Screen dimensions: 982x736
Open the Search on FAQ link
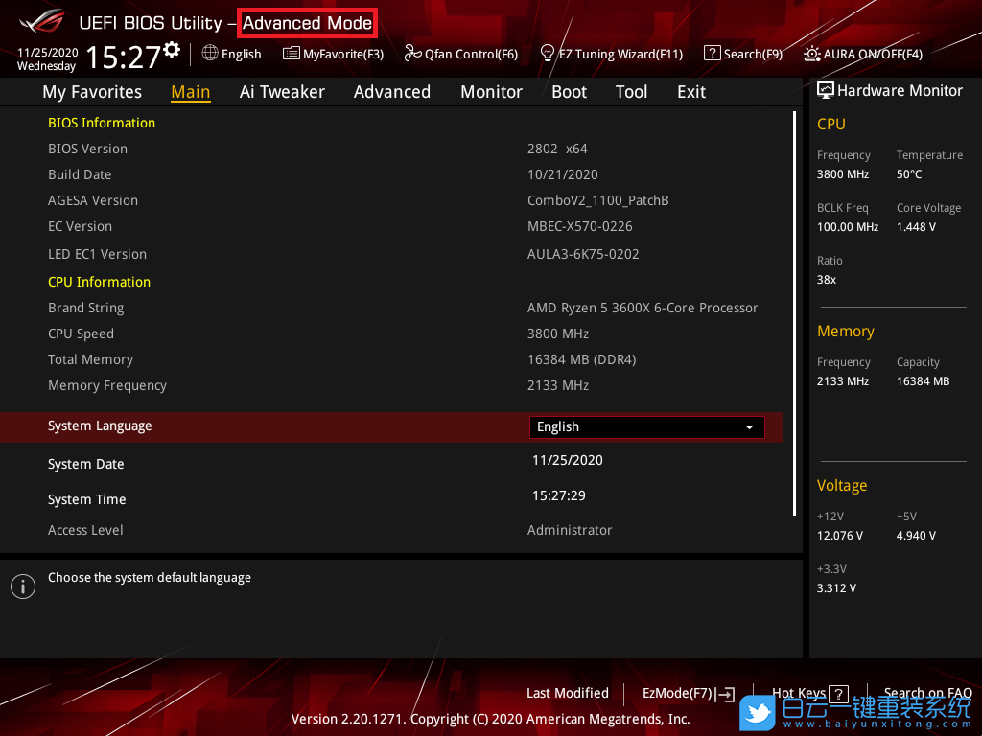pyautogui.click(x=927, y=694)
